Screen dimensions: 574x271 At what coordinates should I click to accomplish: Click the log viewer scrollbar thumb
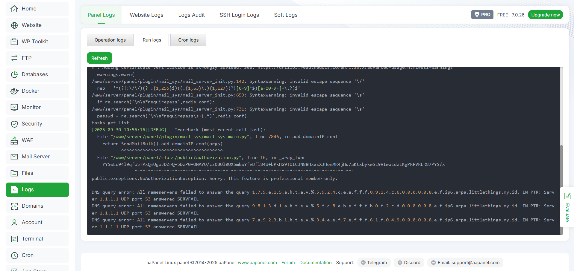561,189
